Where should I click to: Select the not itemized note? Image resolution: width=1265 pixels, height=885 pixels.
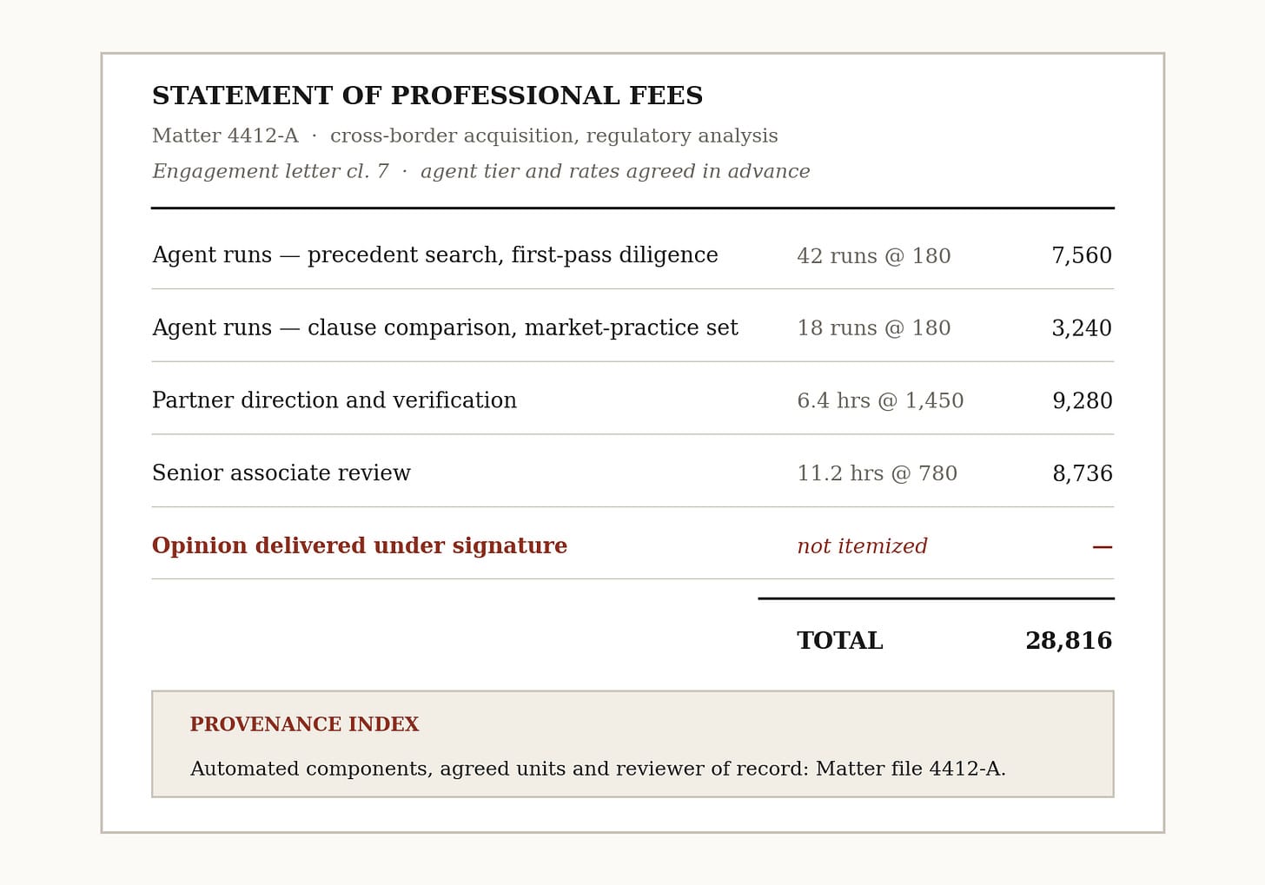862,546
